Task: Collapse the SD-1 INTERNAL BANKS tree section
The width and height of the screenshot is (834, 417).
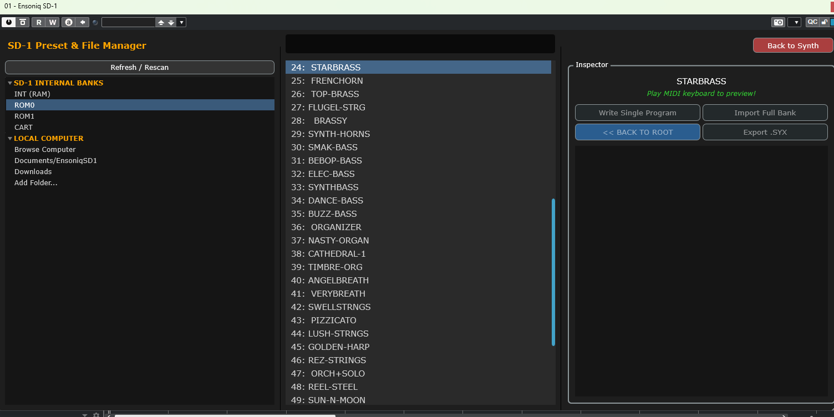Action: pos(10,83)
